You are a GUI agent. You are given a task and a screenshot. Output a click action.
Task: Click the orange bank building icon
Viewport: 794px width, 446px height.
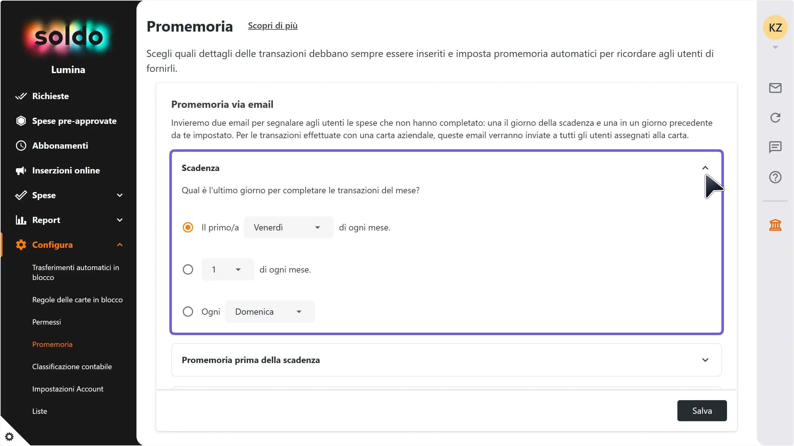pos(775,225)
